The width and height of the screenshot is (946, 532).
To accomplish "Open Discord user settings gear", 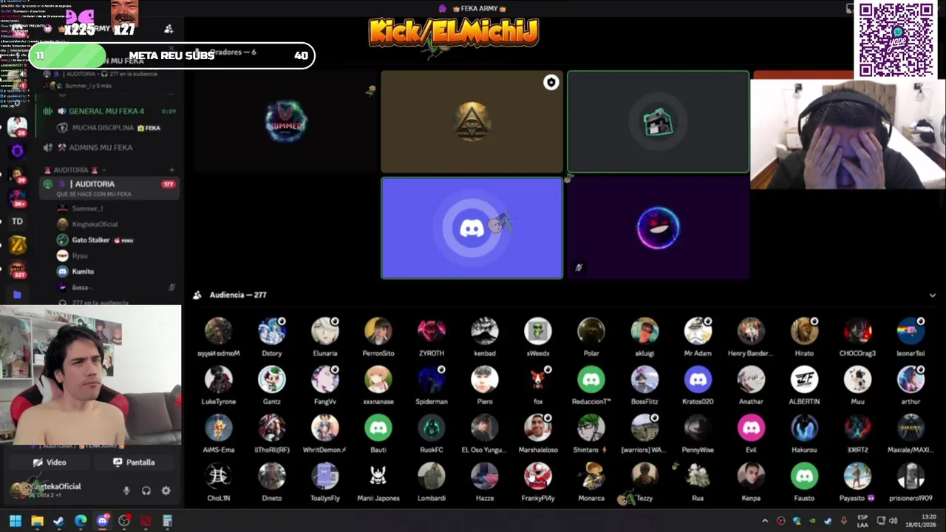I will tap(166, 491).
